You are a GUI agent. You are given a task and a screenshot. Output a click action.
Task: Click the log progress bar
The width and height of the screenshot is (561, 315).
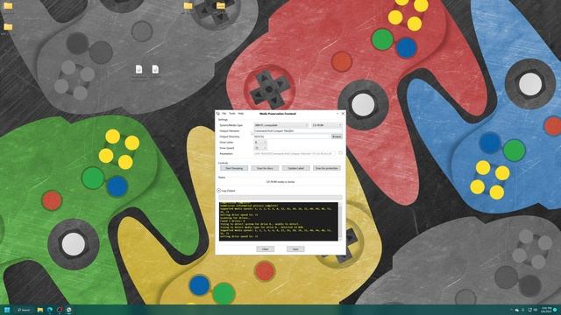click(x=280, y=197)
